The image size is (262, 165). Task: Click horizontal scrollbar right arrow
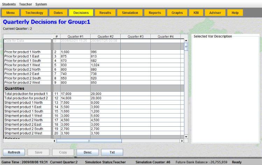click(x=182, y=141)
